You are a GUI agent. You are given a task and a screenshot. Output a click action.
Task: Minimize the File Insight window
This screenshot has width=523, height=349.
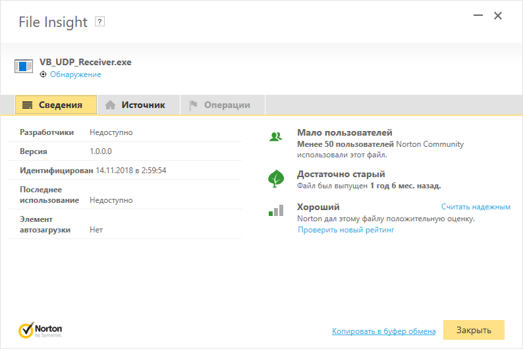[x=476, y=16]
